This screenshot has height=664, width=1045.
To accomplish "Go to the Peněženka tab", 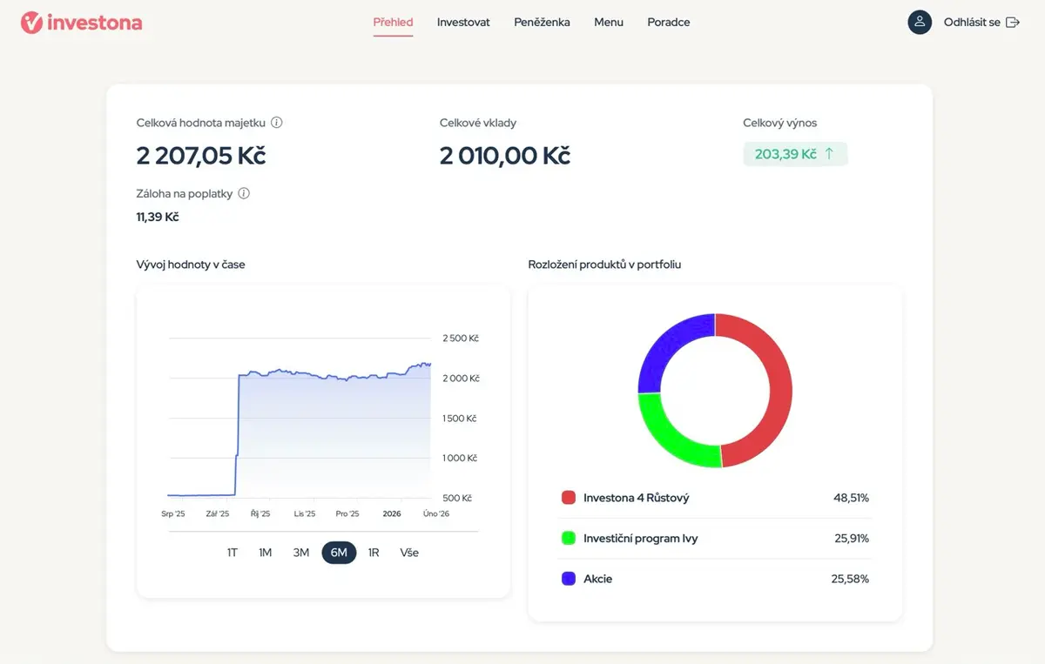I will point(542,23).
